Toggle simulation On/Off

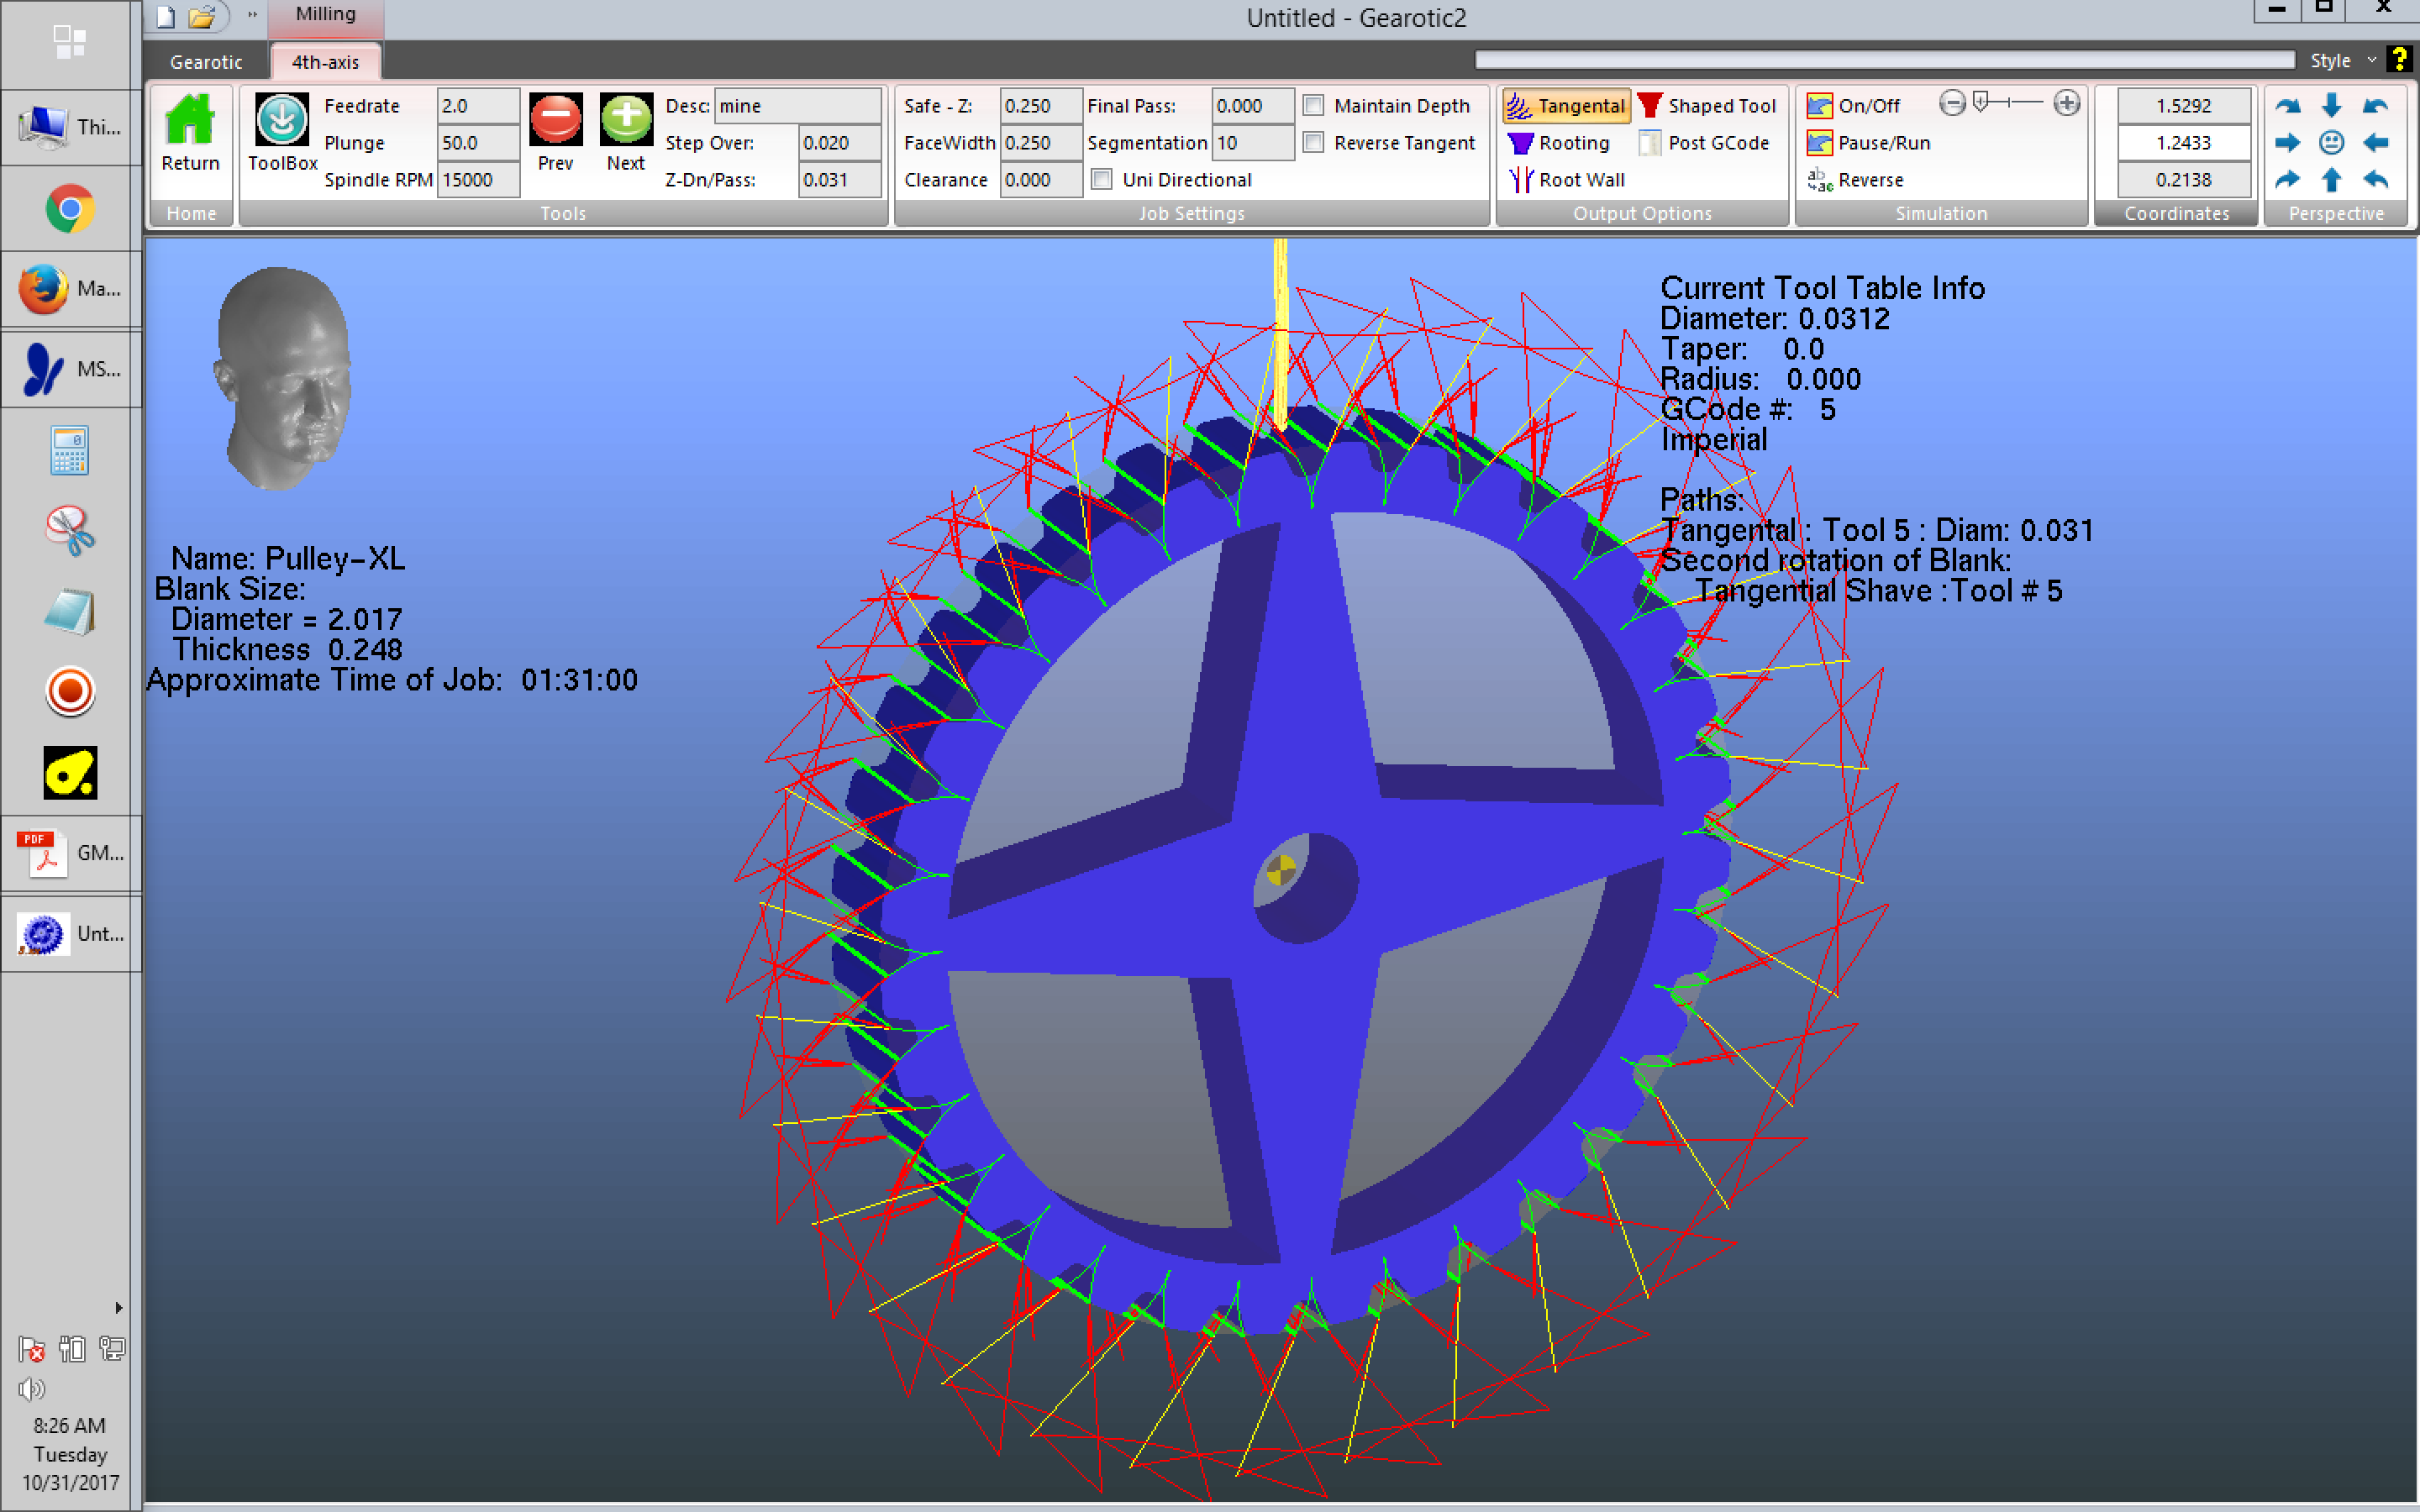[x=1854, y=106]
